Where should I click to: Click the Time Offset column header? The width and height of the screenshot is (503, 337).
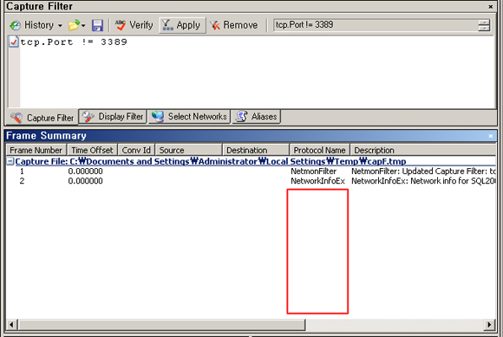point(92,150)
